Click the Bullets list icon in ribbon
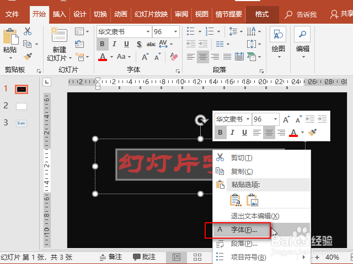The height and width of the screenshot is (264, 353). click(190, 31)
